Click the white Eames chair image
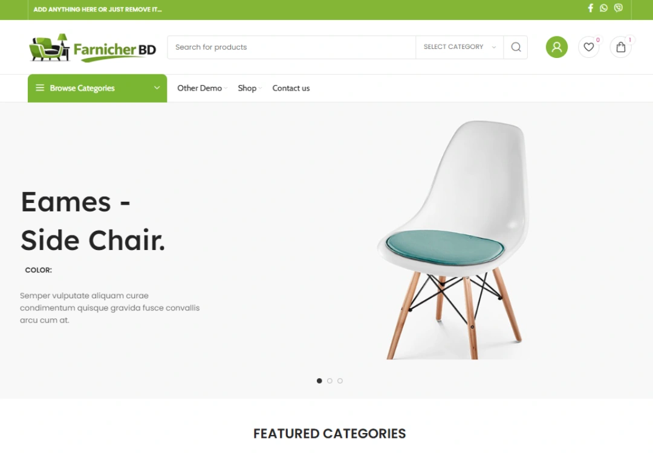This screenshot has width=653, height=453. coord(453,240)
